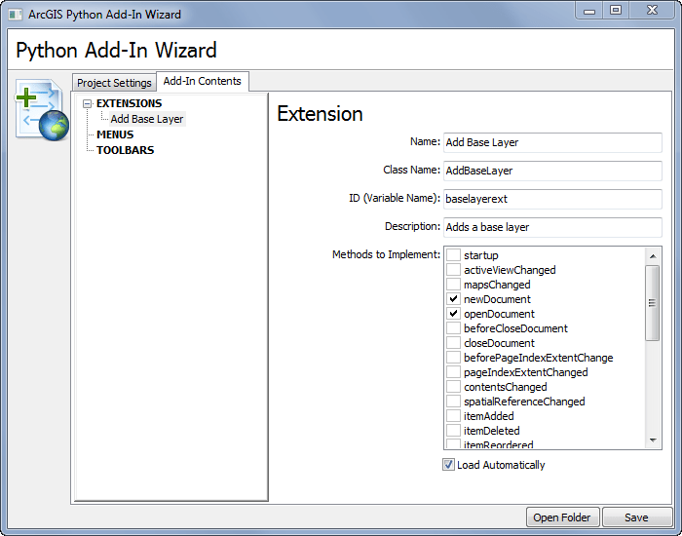Viewport: 682px width, 536px height.
Task: Check pageIndexExtentChanged method
Action: pos(453,372)
